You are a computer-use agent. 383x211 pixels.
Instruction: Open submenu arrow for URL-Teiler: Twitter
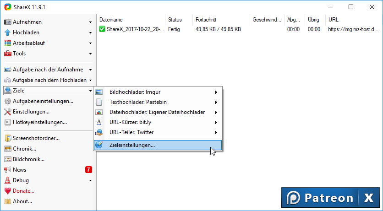coord(216,132)
